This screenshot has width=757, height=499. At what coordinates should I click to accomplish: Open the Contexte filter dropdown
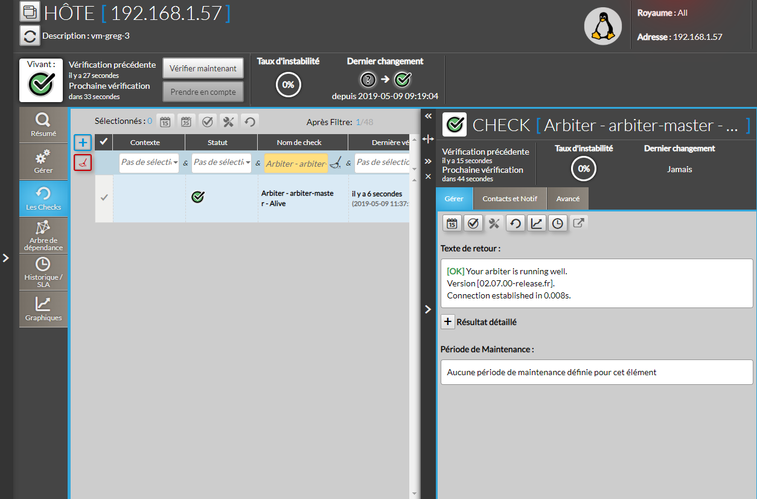click(149, 163)
